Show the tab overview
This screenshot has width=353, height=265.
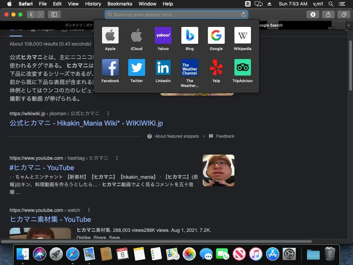pos(344,14)
